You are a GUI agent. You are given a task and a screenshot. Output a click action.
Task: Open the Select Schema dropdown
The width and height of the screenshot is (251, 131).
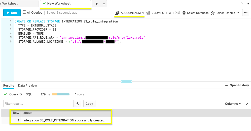(225, 13)
